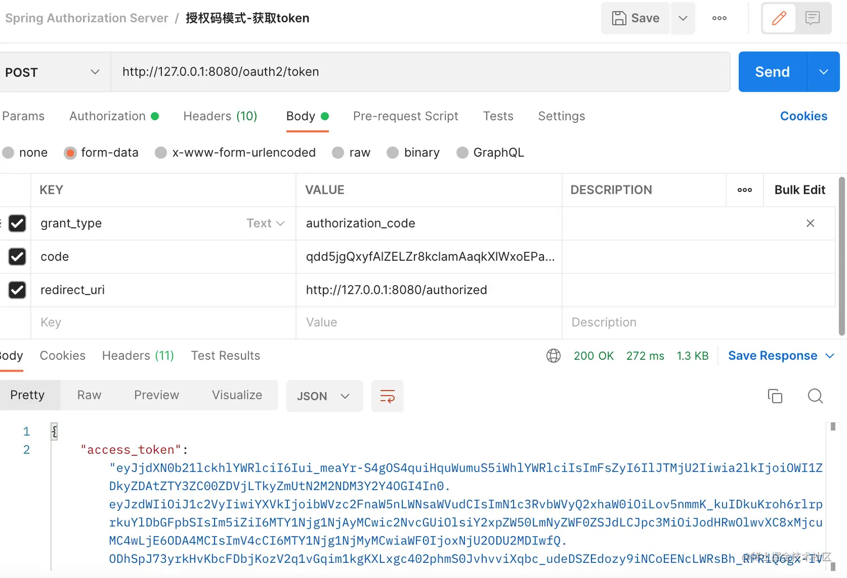The height and width of the screenshot is (578, 847).
Task: Click the globe network icon near response status
Action: click(x=553, y=356)
